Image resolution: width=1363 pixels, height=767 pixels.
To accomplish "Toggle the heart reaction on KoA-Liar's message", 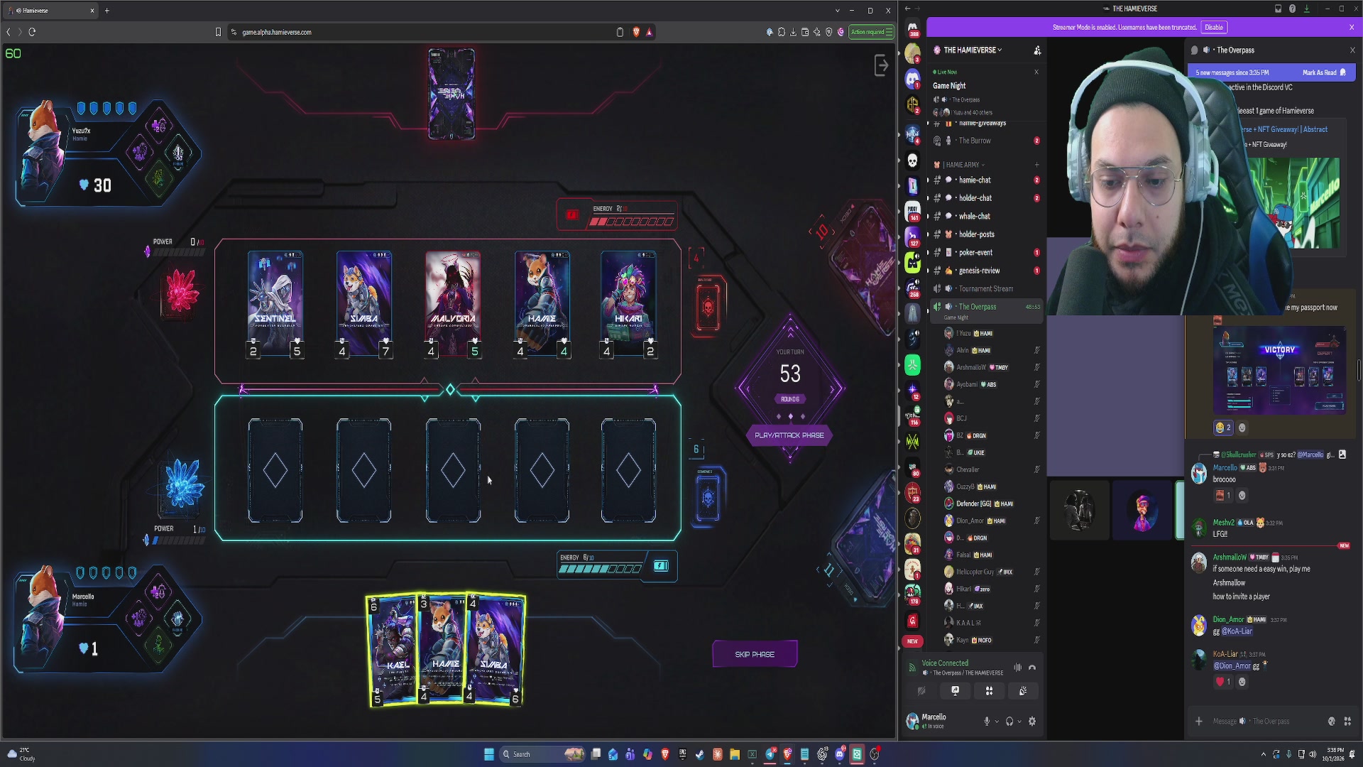I will coord(1223,682).
